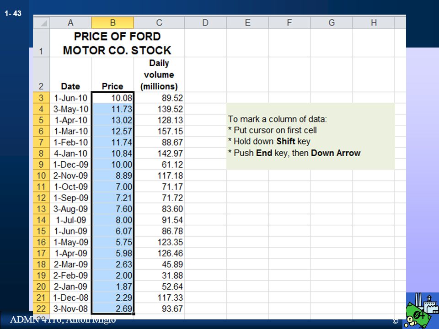
Task: Click the price cell 2.69
Action: pos(112,308)
